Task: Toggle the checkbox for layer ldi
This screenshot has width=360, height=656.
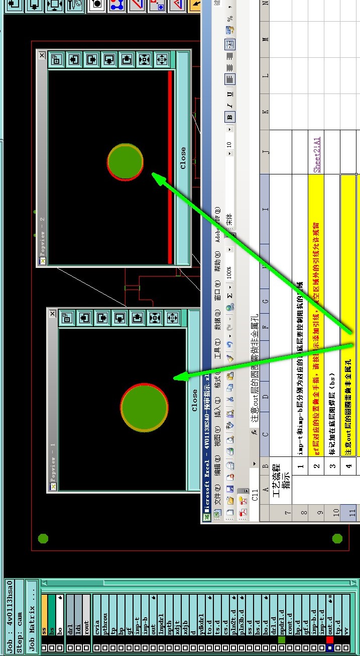Action: point(78,648)
